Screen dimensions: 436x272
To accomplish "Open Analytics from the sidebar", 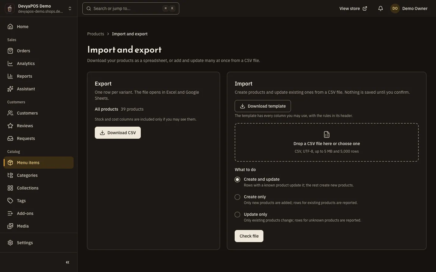I will click(x=39, y=63).
